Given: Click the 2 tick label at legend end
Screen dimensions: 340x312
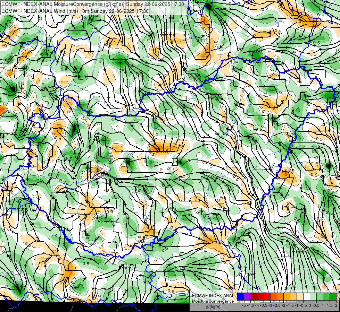Looking at the screenshot, I should pos(336,305).
